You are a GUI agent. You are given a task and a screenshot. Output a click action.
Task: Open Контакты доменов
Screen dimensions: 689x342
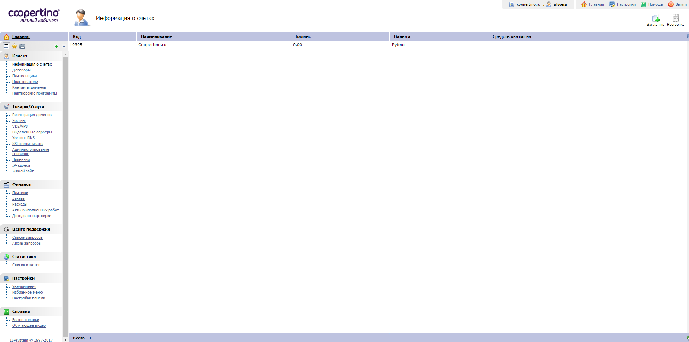[29, 87]
